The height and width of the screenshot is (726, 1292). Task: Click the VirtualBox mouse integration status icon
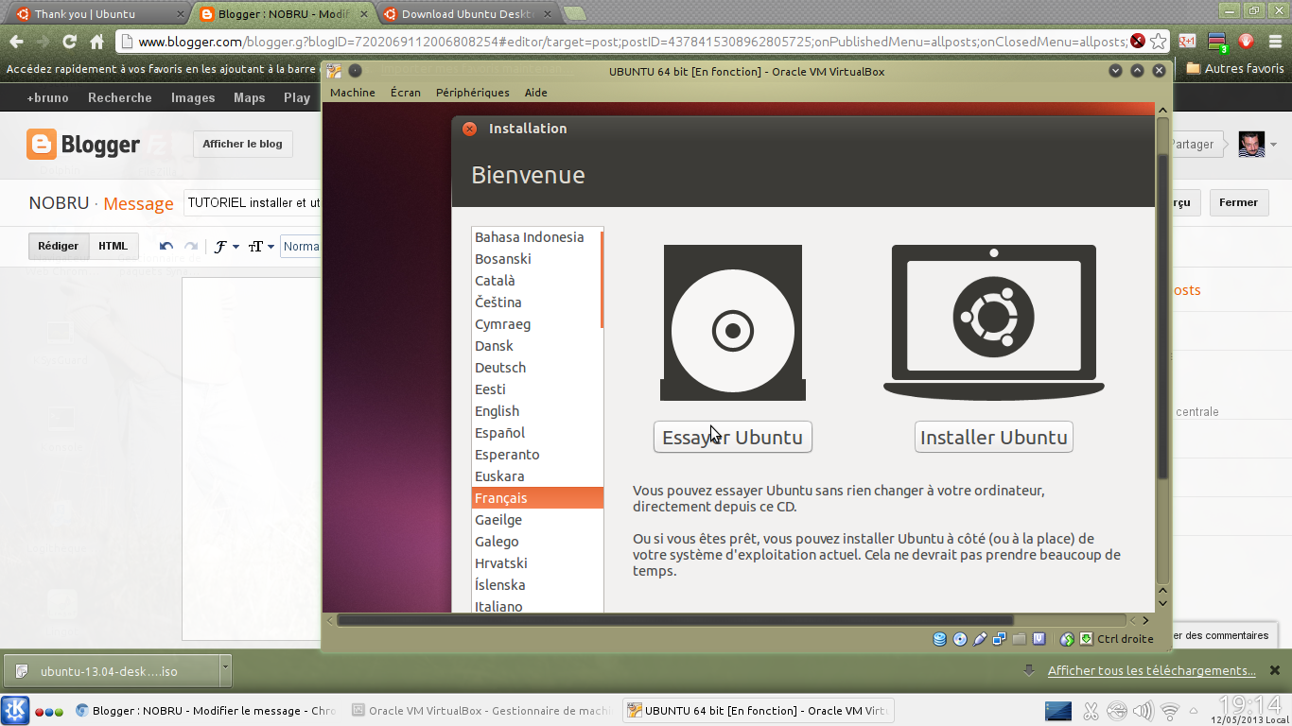(x=1067, y=639)
